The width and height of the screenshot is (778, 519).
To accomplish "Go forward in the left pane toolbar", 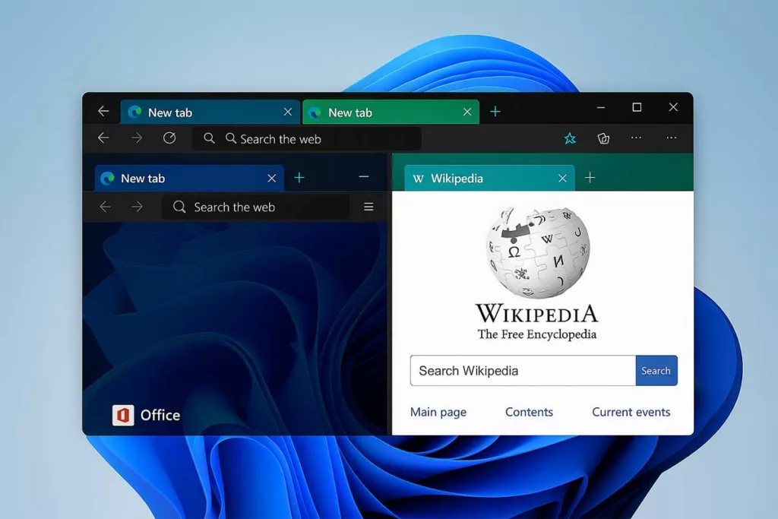I will [x=137, y=207].
